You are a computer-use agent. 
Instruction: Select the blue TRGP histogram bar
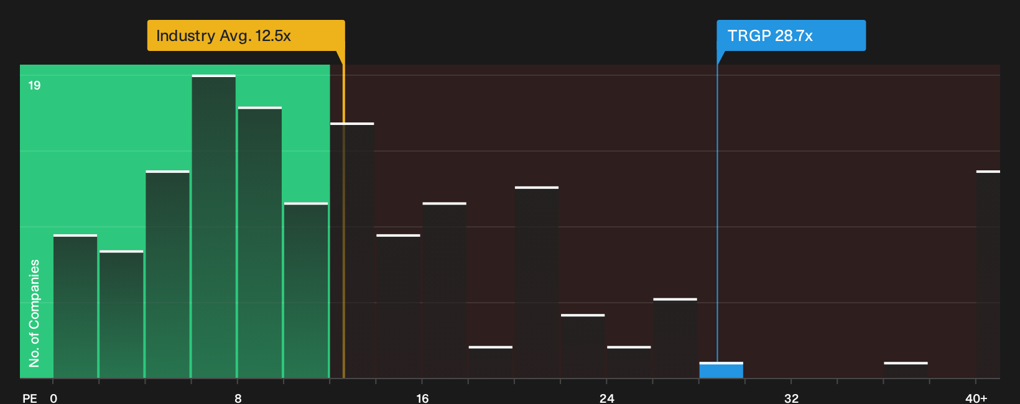click(x=721, y=370)
